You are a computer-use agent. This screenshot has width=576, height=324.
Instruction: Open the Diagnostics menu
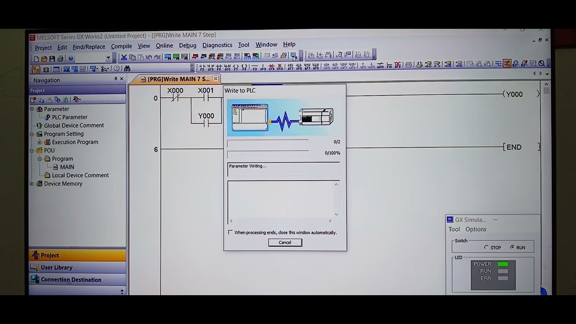point(217,45)
